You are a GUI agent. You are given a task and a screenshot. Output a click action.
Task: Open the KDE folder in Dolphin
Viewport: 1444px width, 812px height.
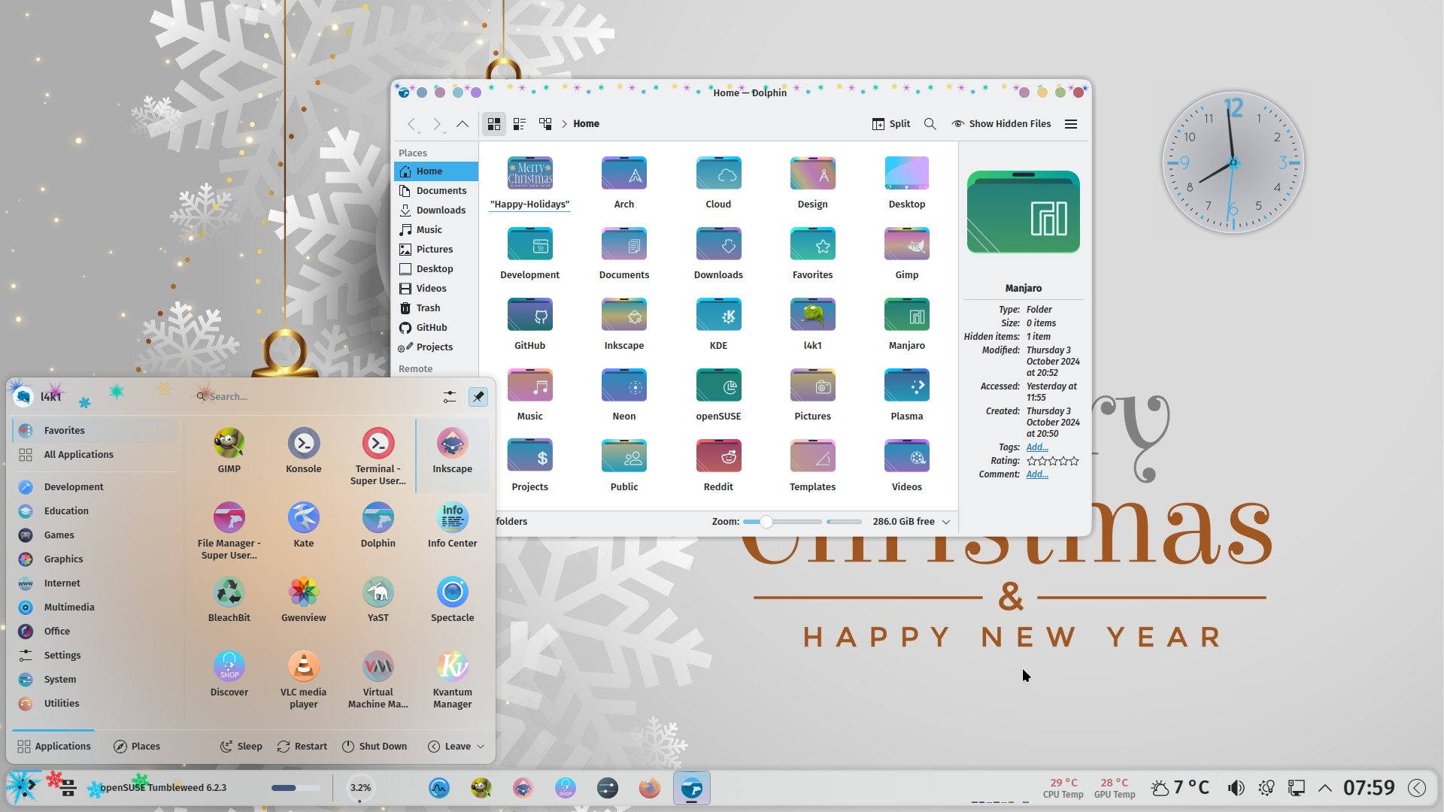[718, 324]
